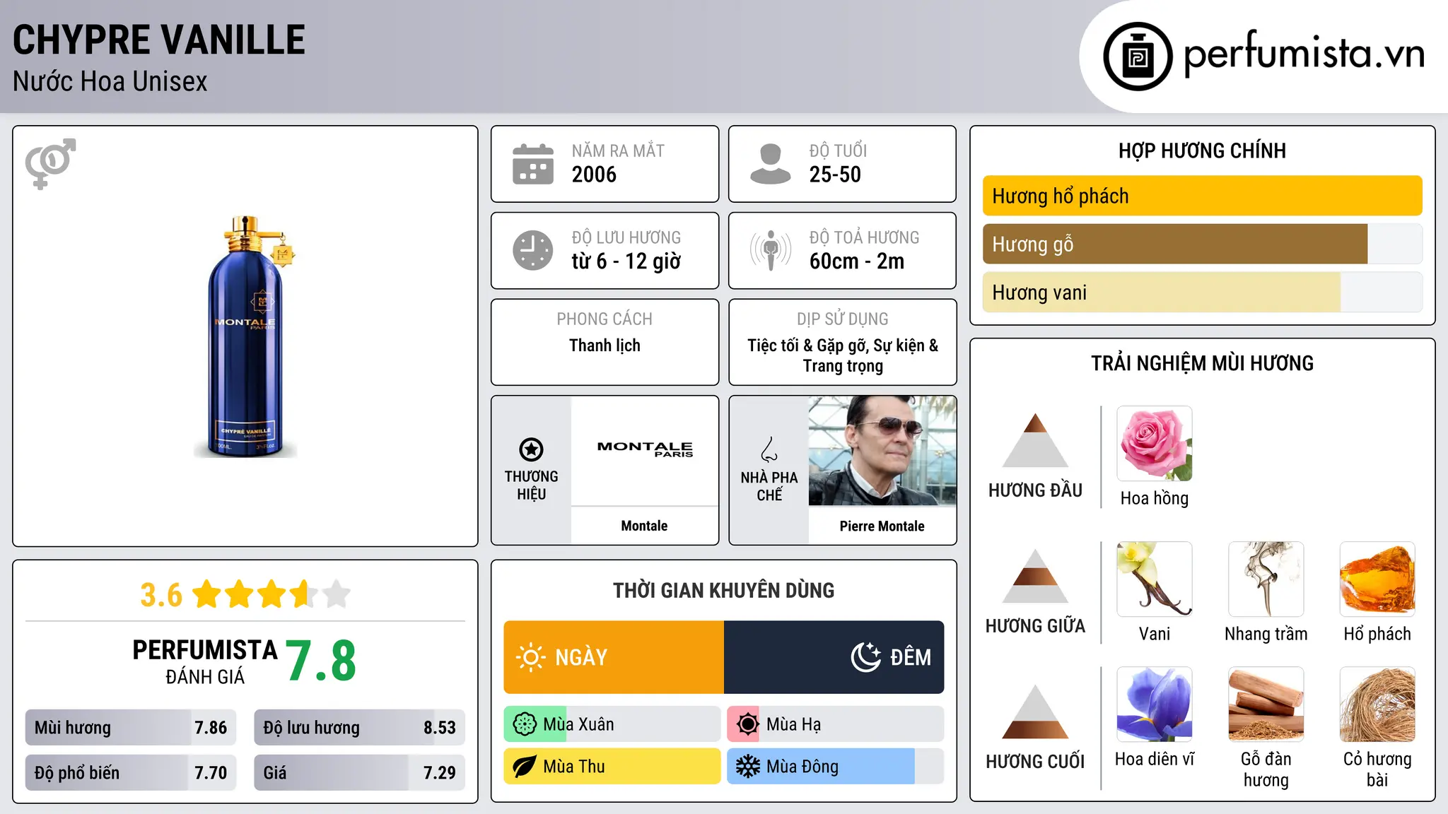1448x814 pixels.
Task: Click the Hoa diên vĩ note label
Action: click(x=1155, y=759)
